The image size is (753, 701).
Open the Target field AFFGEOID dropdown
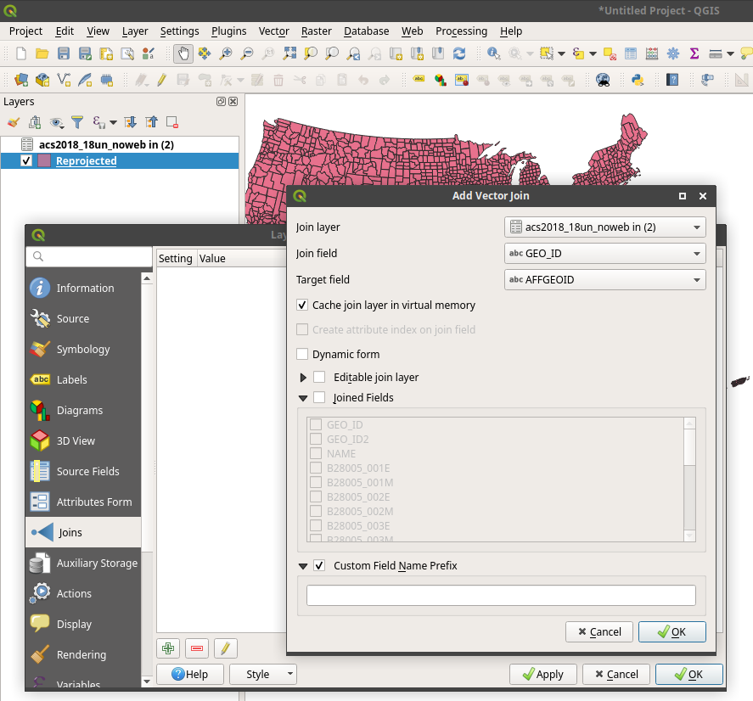tap(604, 279)
